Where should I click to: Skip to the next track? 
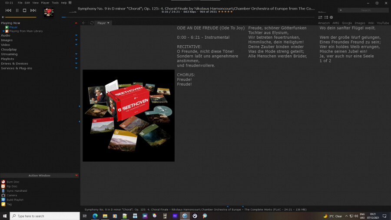[x=33, y=10]
